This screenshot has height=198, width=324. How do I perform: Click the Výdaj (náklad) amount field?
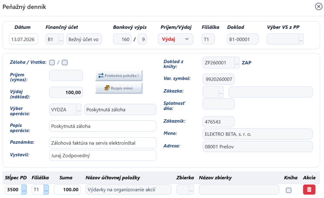pos(66,92)
